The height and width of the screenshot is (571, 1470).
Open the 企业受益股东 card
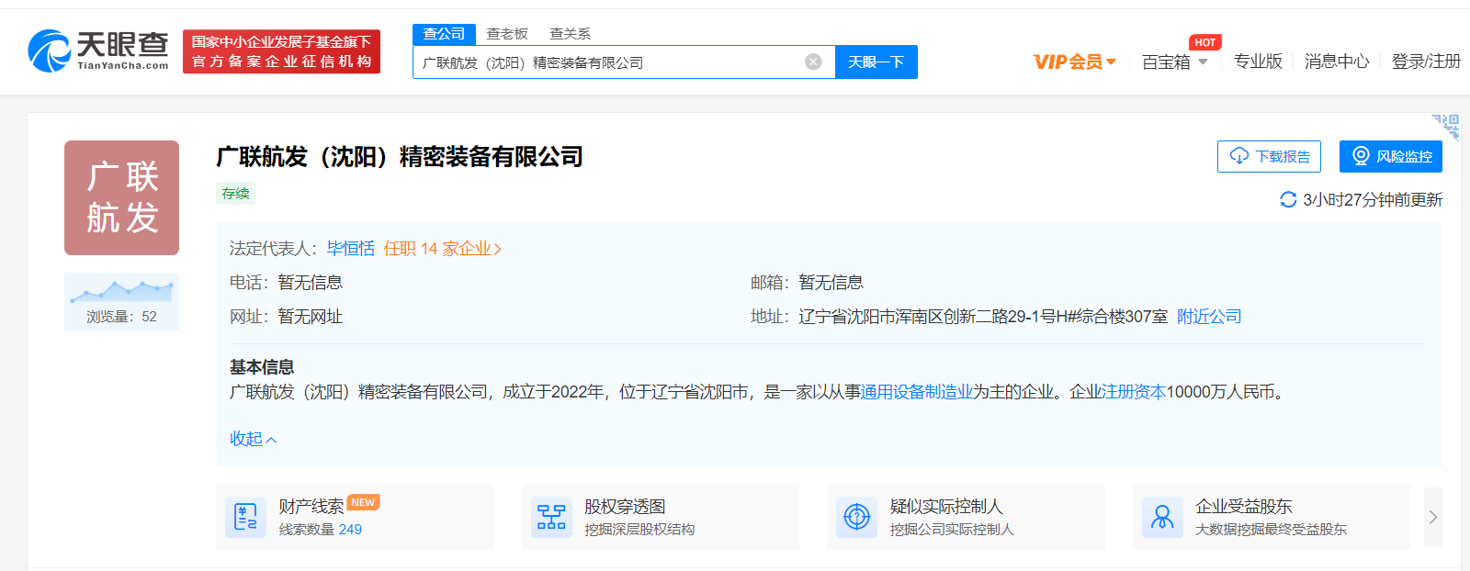(x=1272, y=517)
